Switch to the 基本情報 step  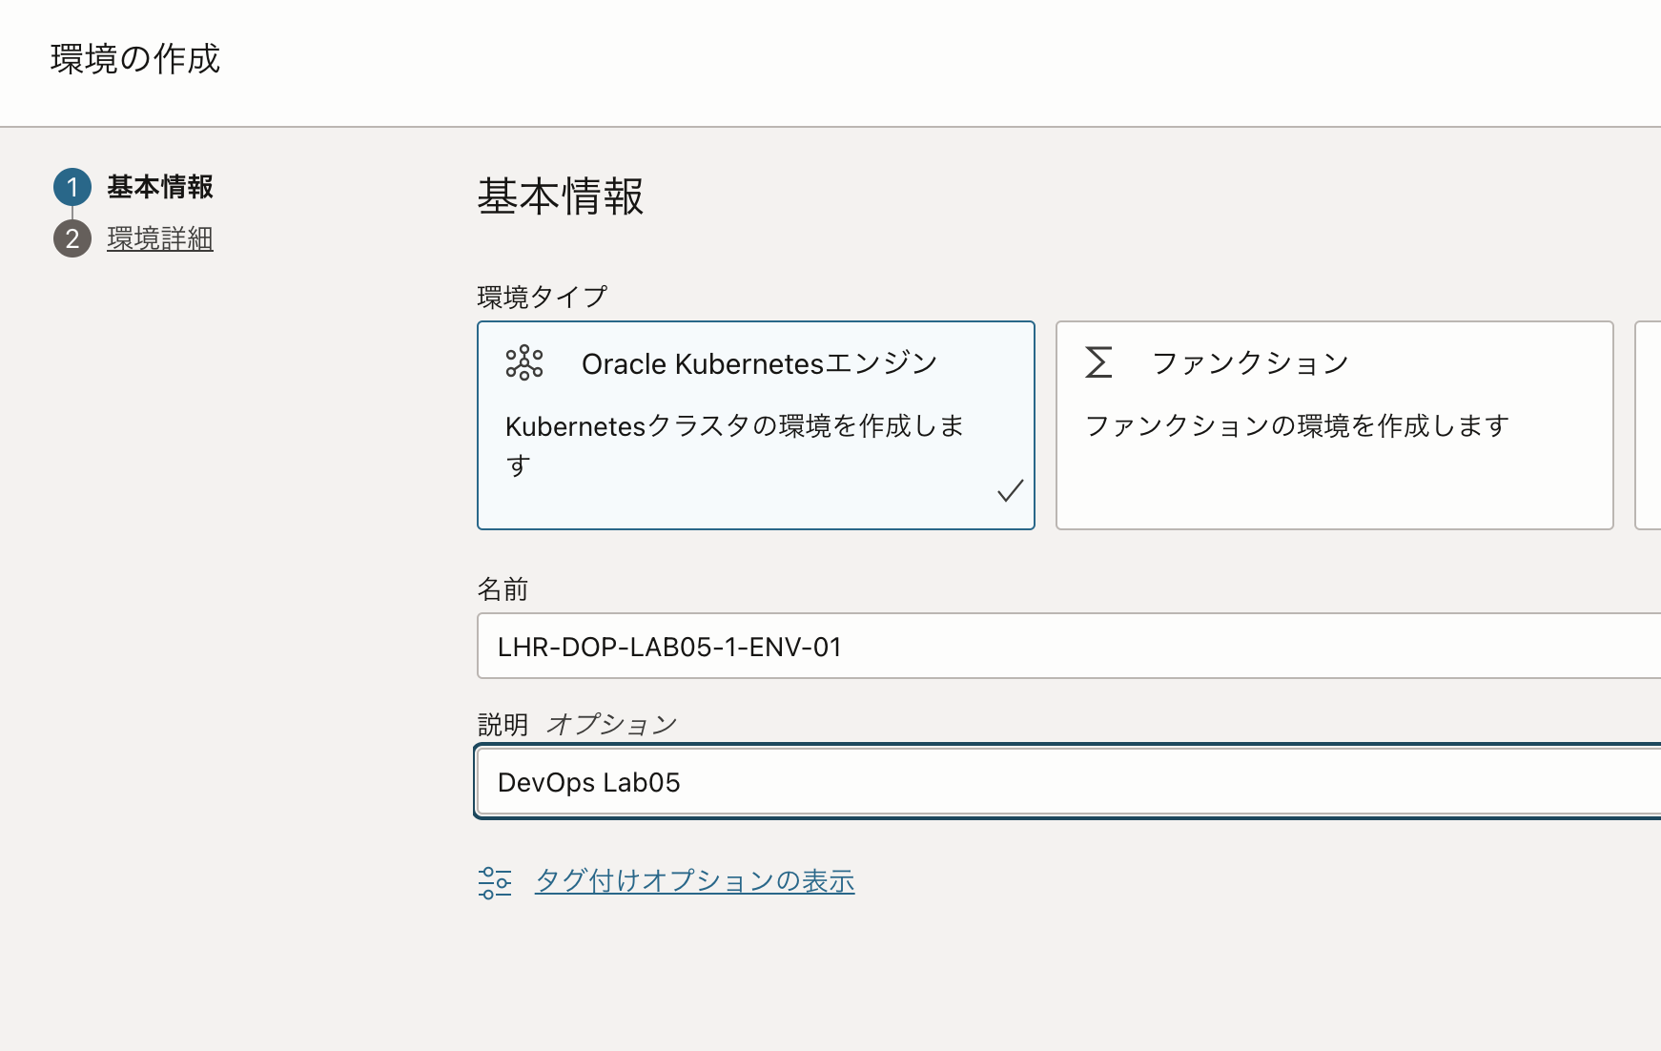[158, 187]
